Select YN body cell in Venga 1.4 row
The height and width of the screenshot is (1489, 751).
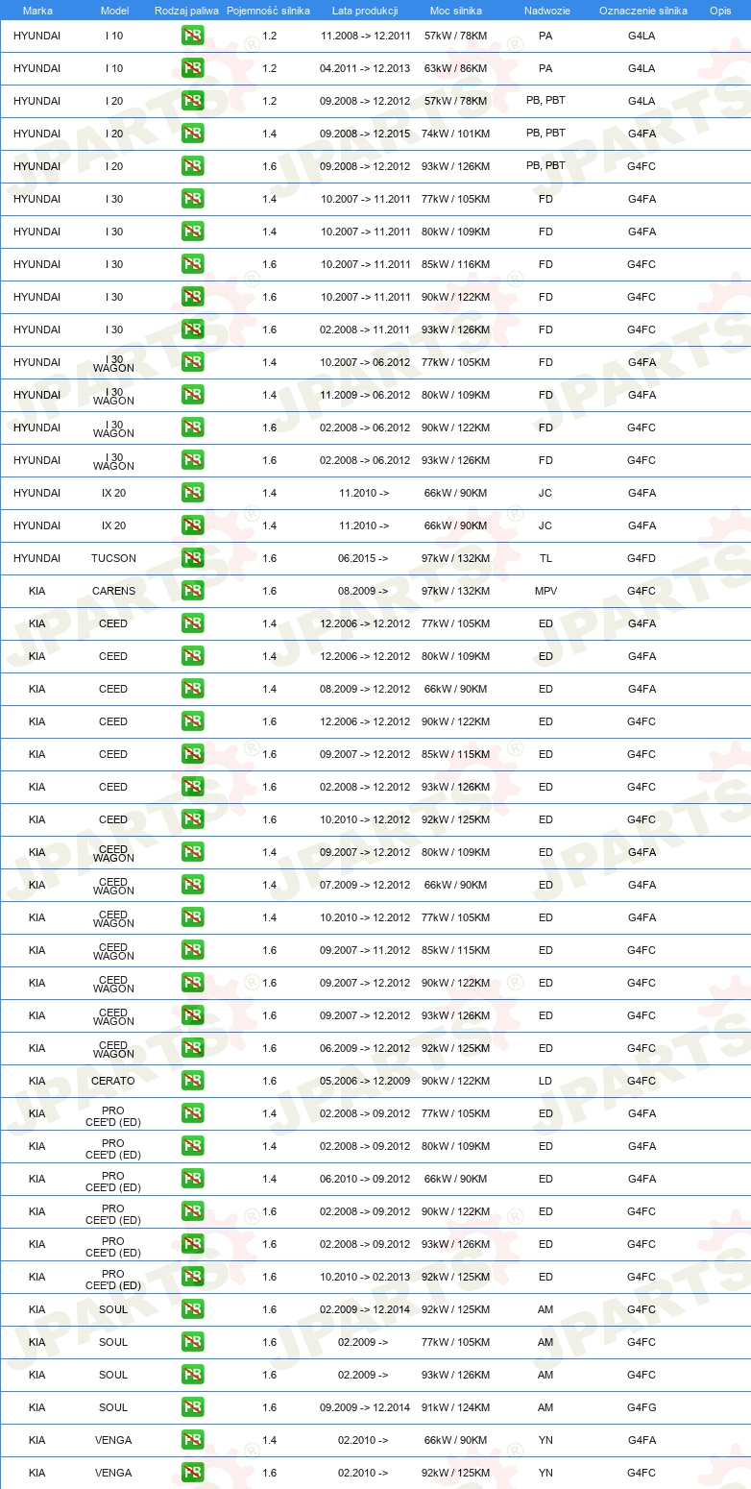click(545, 1440)
